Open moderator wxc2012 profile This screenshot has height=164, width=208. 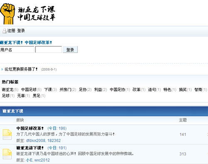coord(42,160)
